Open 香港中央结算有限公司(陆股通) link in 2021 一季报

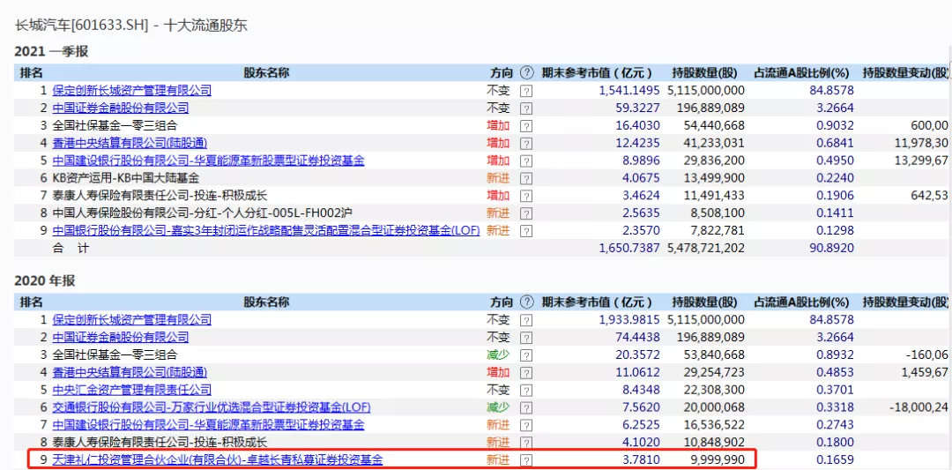(x=130, y=144)
